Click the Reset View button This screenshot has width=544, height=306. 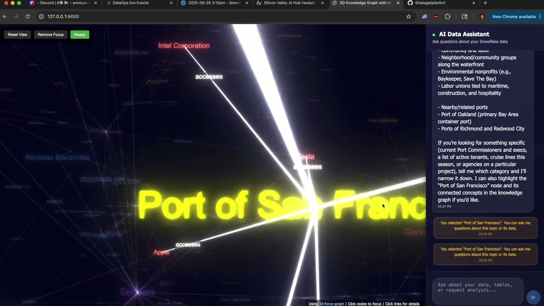[17, 34]
